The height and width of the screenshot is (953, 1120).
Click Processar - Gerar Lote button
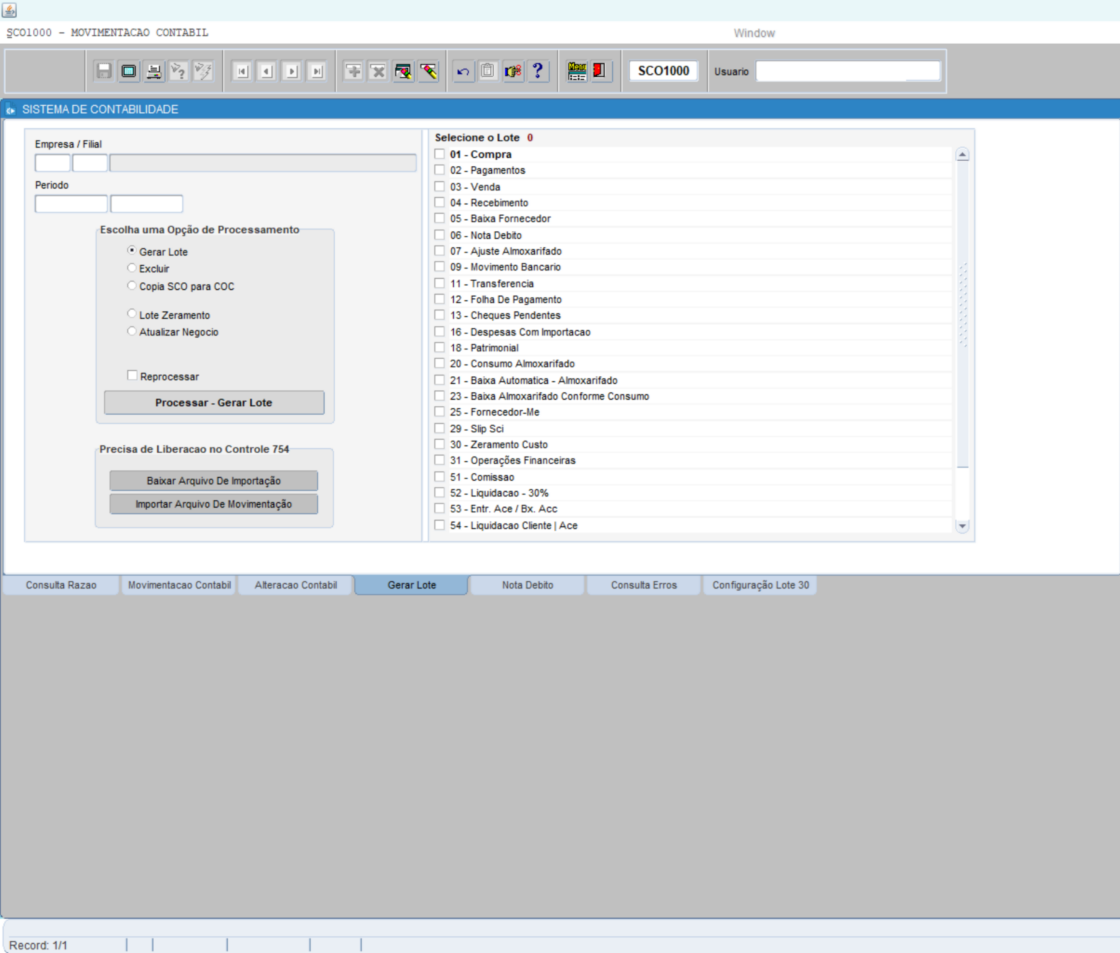pos(214,403)
